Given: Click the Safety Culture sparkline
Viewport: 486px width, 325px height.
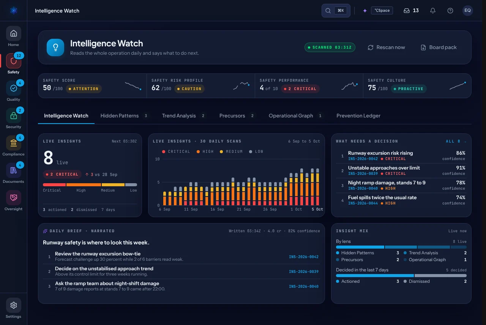Looking at the screenshot, I should click(458, 86).
